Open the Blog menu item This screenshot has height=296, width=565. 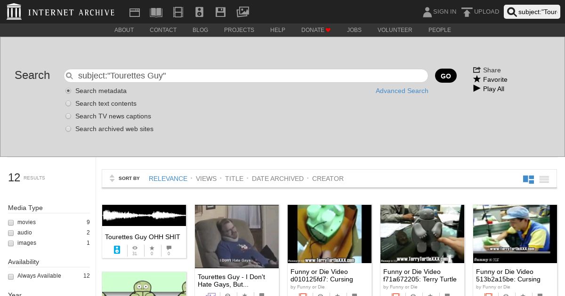coord(200,30)
